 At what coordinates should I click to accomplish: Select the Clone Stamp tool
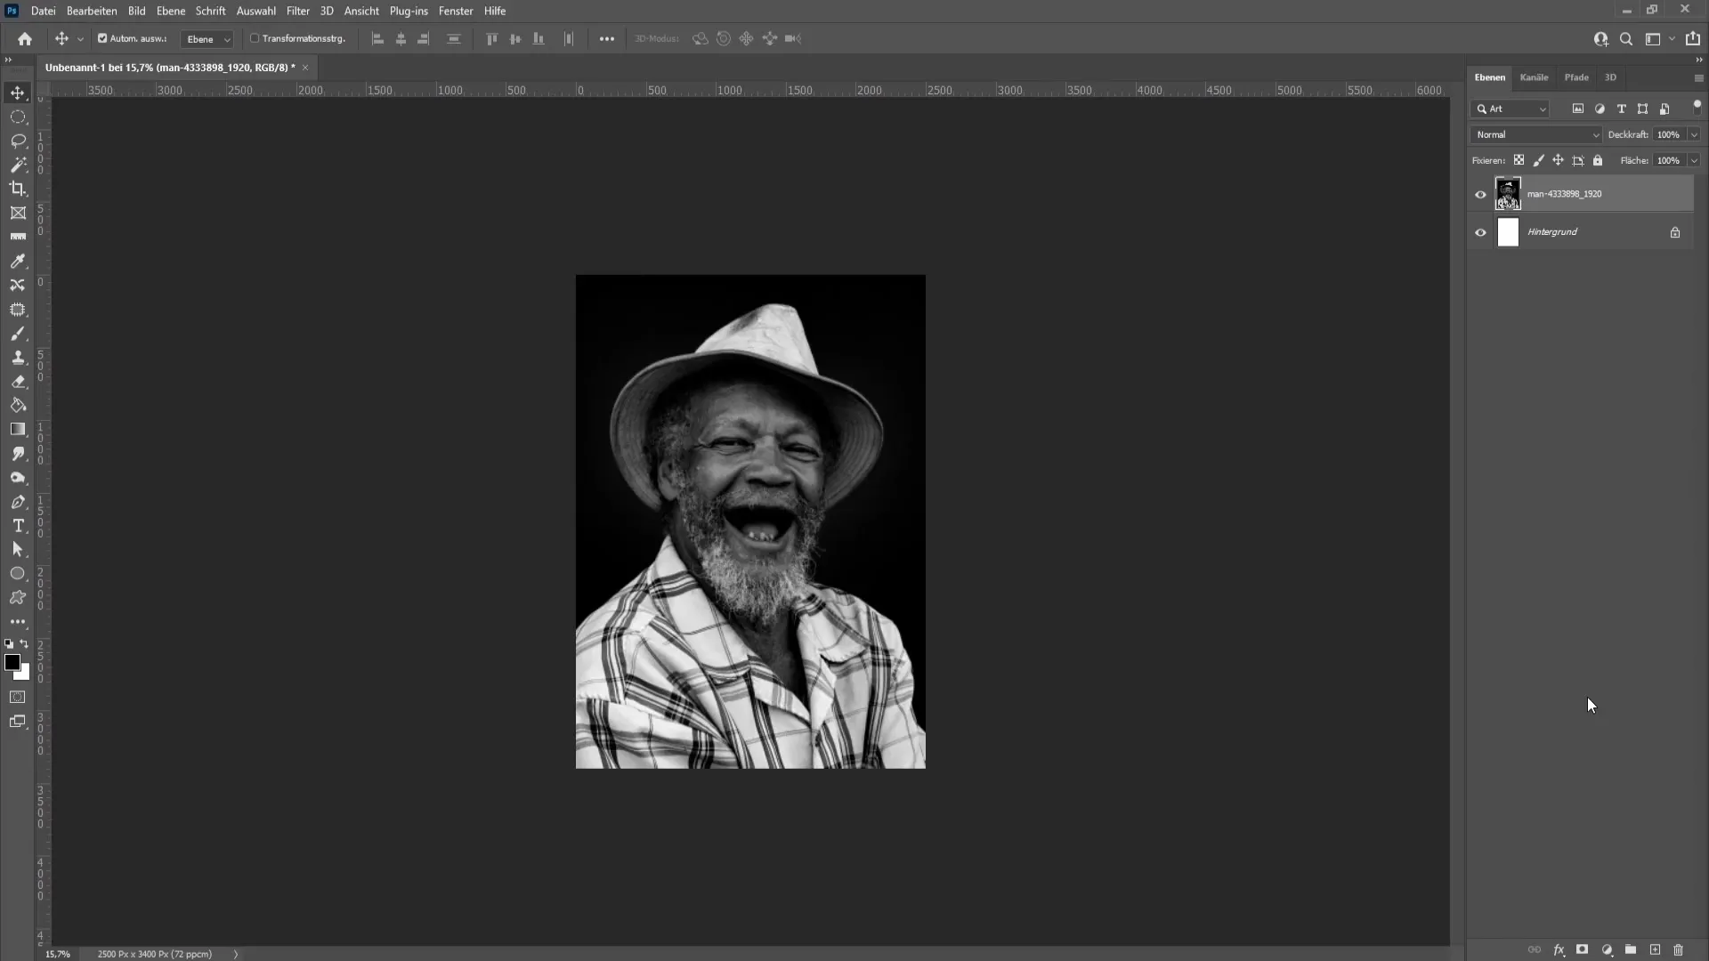coord(18,358)
